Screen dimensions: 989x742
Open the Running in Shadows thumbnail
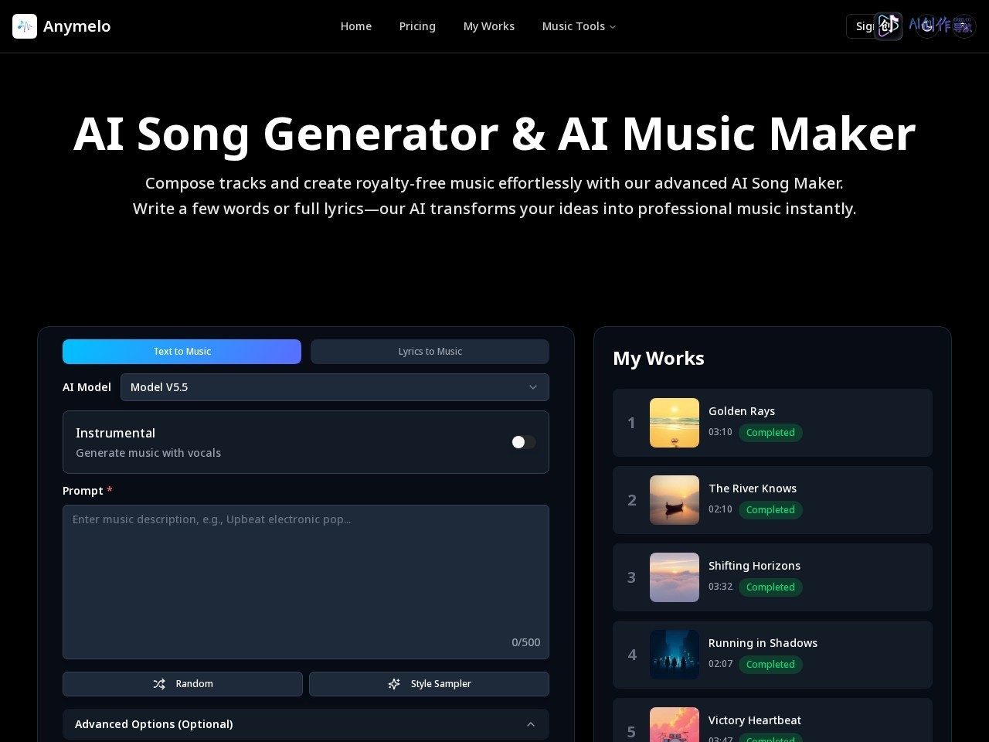pyautogui.click(x=675, y=655)
